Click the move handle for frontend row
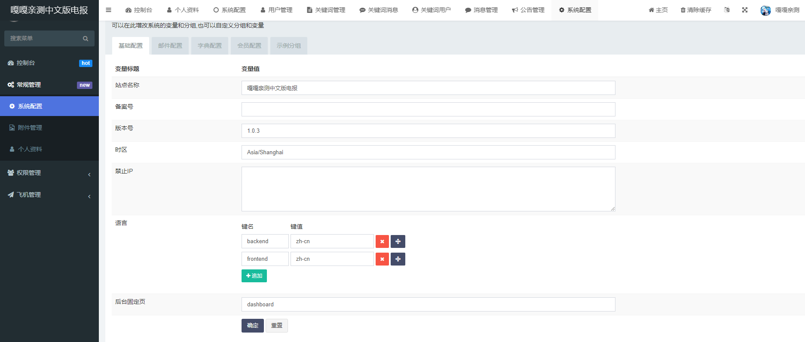Image resolution: width=805 pixels, height=342 pixels. coord(398,259)
